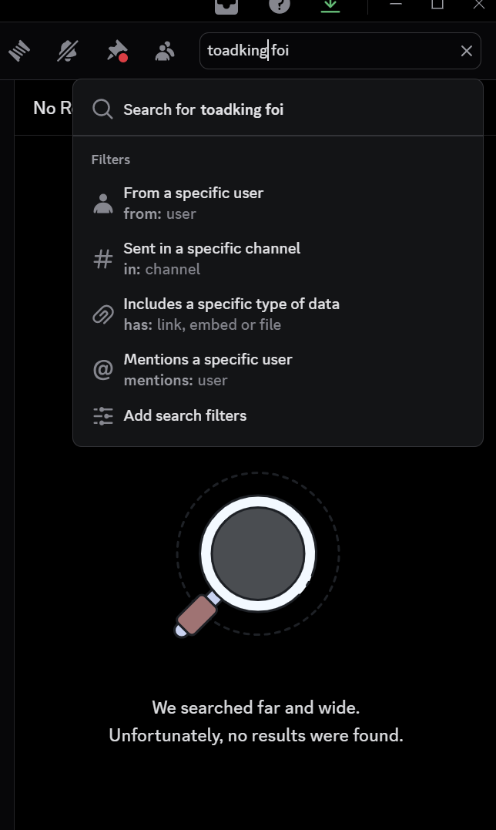Click the Help question mark icon
Image resolution: width=496 pixels, height=830 pixels.
click(x=279, y=5)
